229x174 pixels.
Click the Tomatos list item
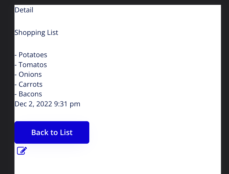[x=32, y=65]
